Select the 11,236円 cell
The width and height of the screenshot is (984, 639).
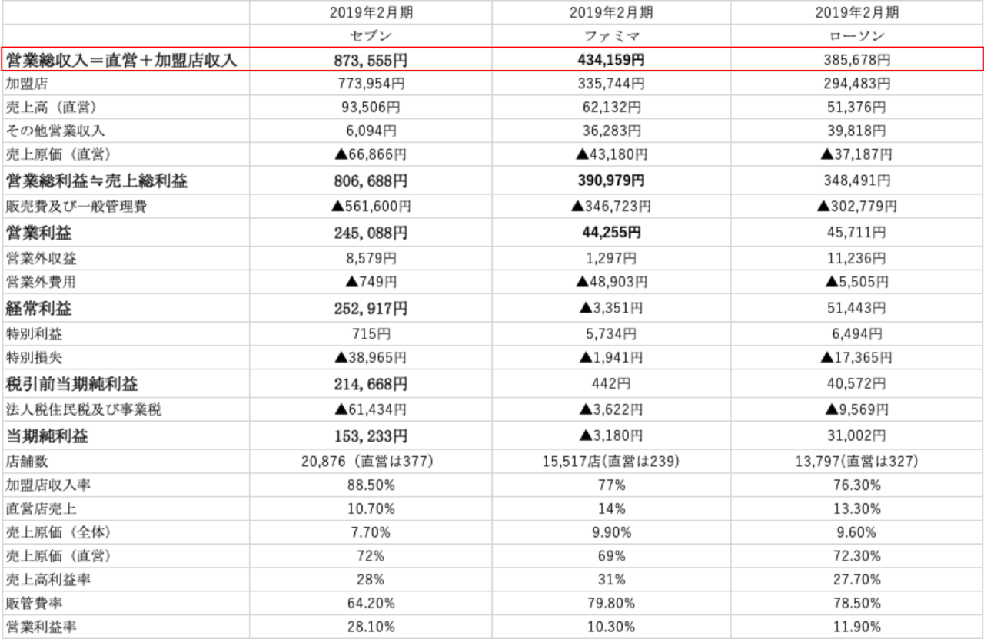pos(857,257)
